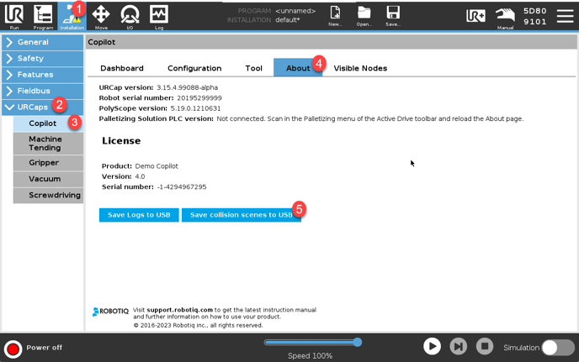Click license serial number -1-4294967295

pos(182,187)
